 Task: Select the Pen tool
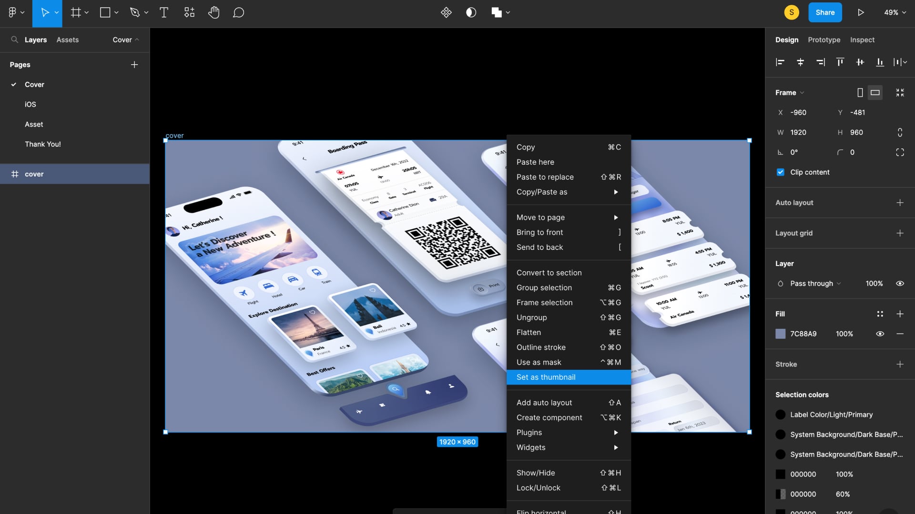(x=135, y=12)
